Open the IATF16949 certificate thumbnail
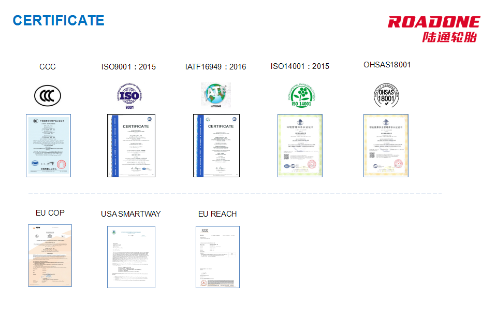 (x=216, y=146)
